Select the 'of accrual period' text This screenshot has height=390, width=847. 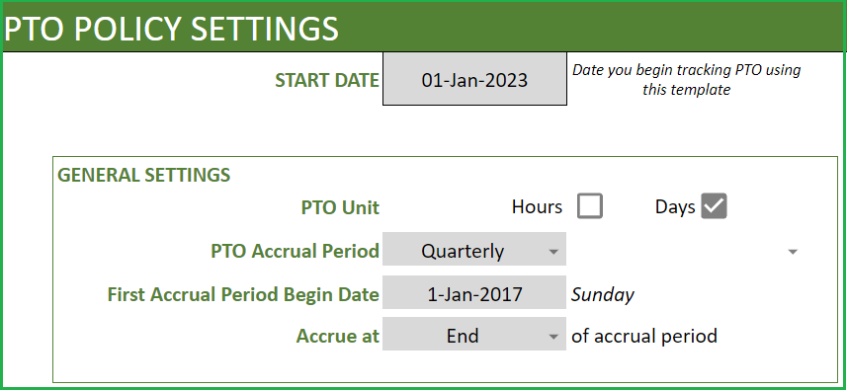click(x=644, y=336)
